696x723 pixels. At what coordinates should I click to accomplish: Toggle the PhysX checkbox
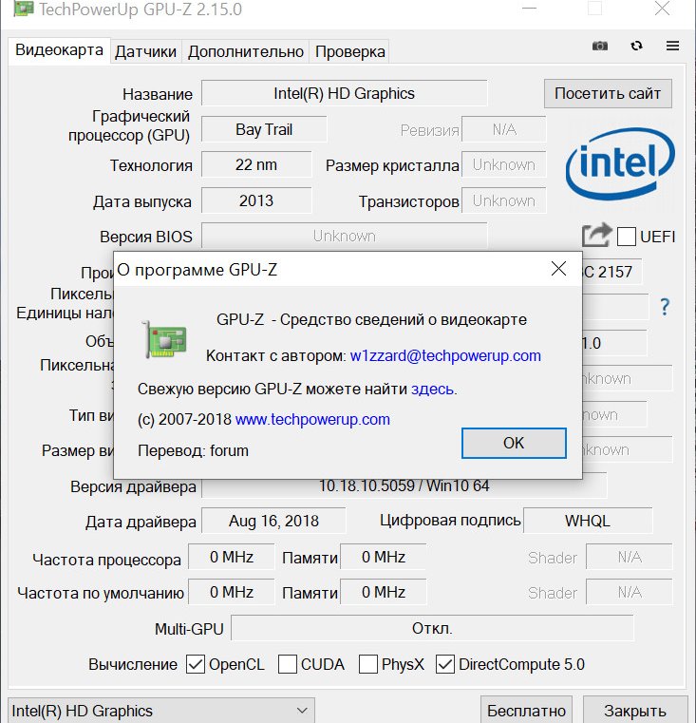pyautogui.click(x=368, y=664)
